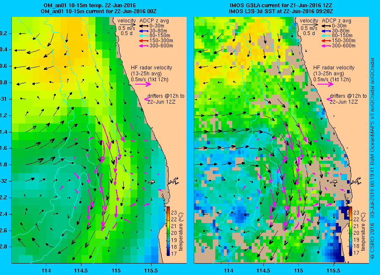Viewport: 380px width, 275px height.
Task: Click the 'IMOS GSLA current for 21-Jun-2016 12Z' title
Action: click(281, 5)
